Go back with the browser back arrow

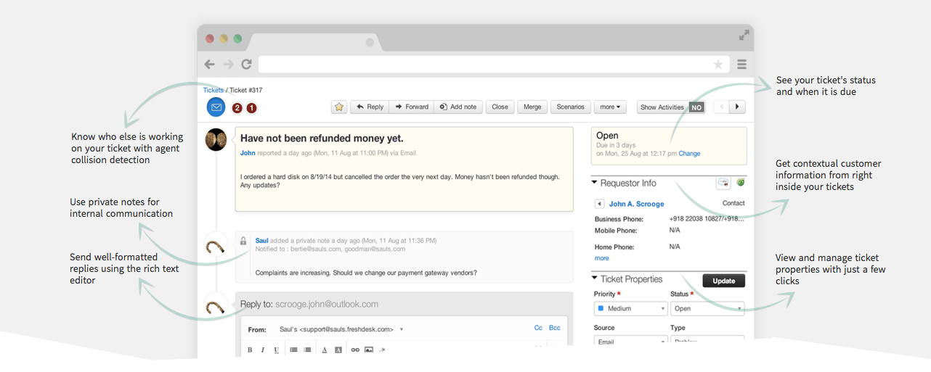209,65
